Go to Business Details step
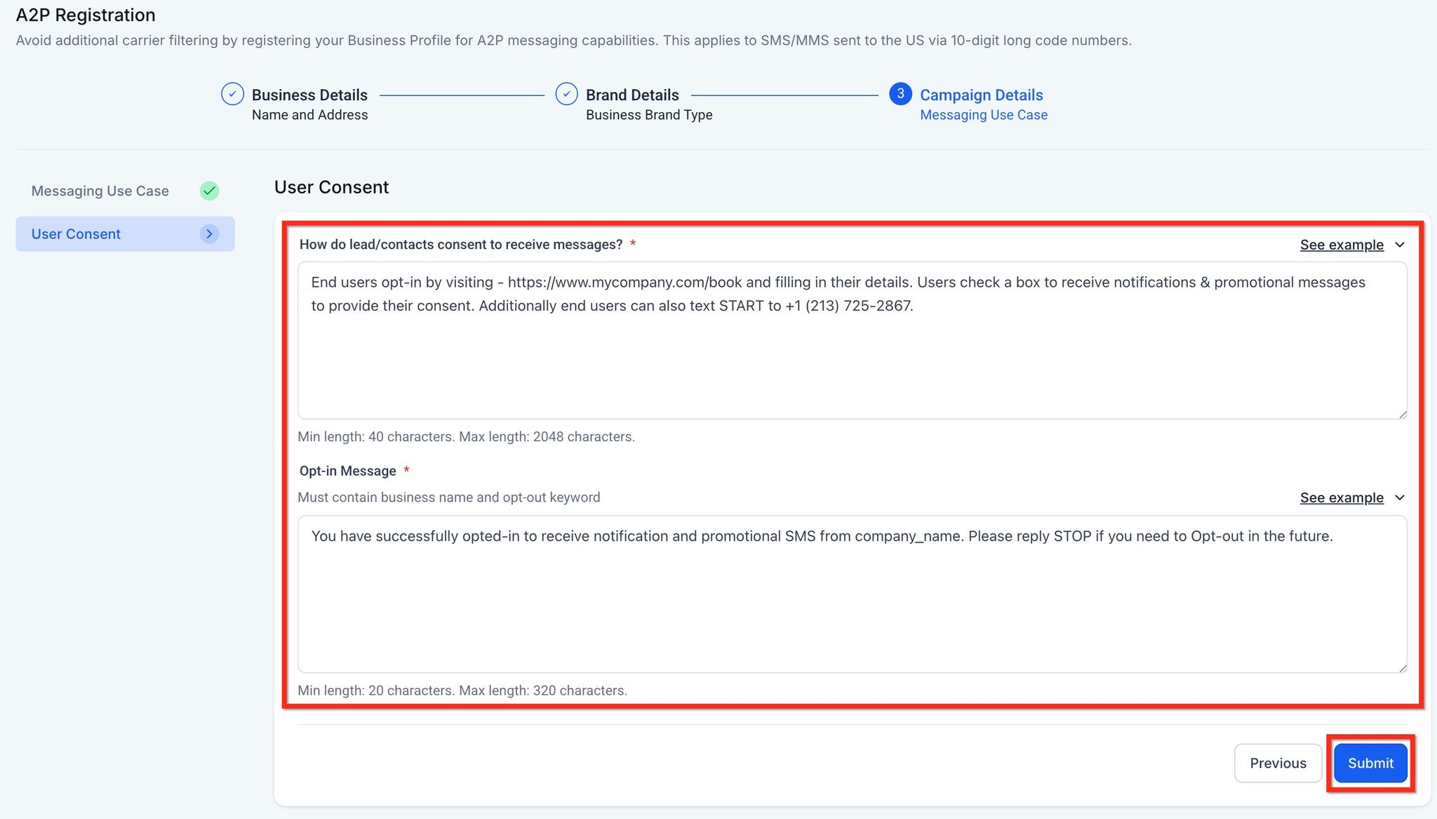This screenshot has height=819, width=1437. coord(309,95)
